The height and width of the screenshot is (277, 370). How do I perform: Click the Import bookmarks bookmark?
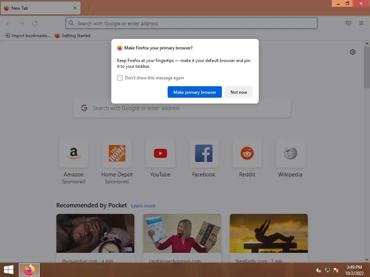(x=27, y=36)
